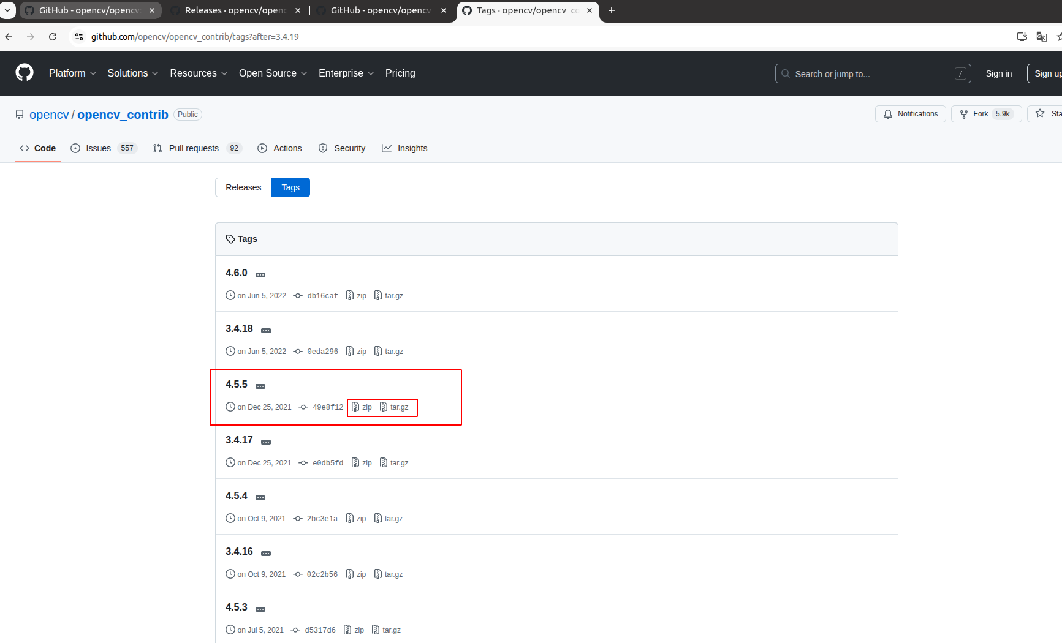Download tar.gz for tag 4.6.0

pyautogui.click(x=389, y=296)
